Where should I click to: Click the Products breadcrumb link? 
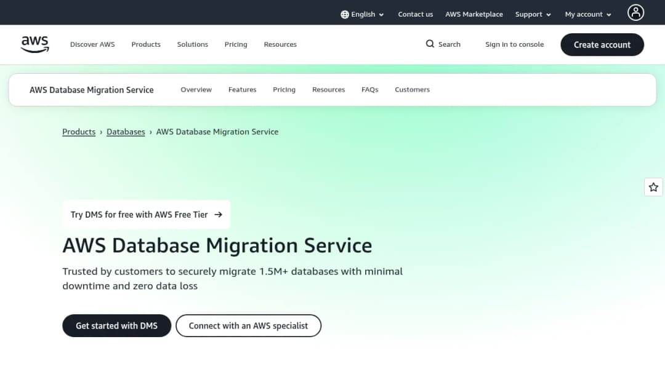point(79,132)
